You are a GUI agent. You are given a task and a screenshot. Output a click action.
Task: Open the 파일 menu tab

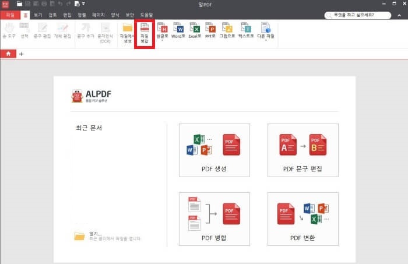[x=10, y=15]
